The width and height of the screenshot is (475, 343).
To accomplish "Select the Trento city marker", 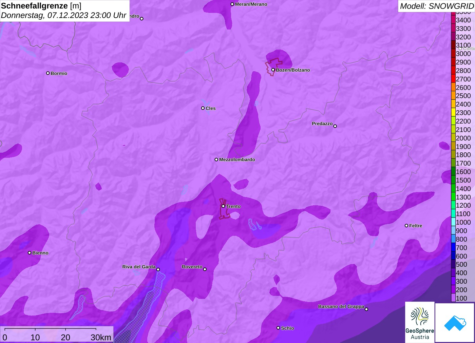I will click(223, 206).
